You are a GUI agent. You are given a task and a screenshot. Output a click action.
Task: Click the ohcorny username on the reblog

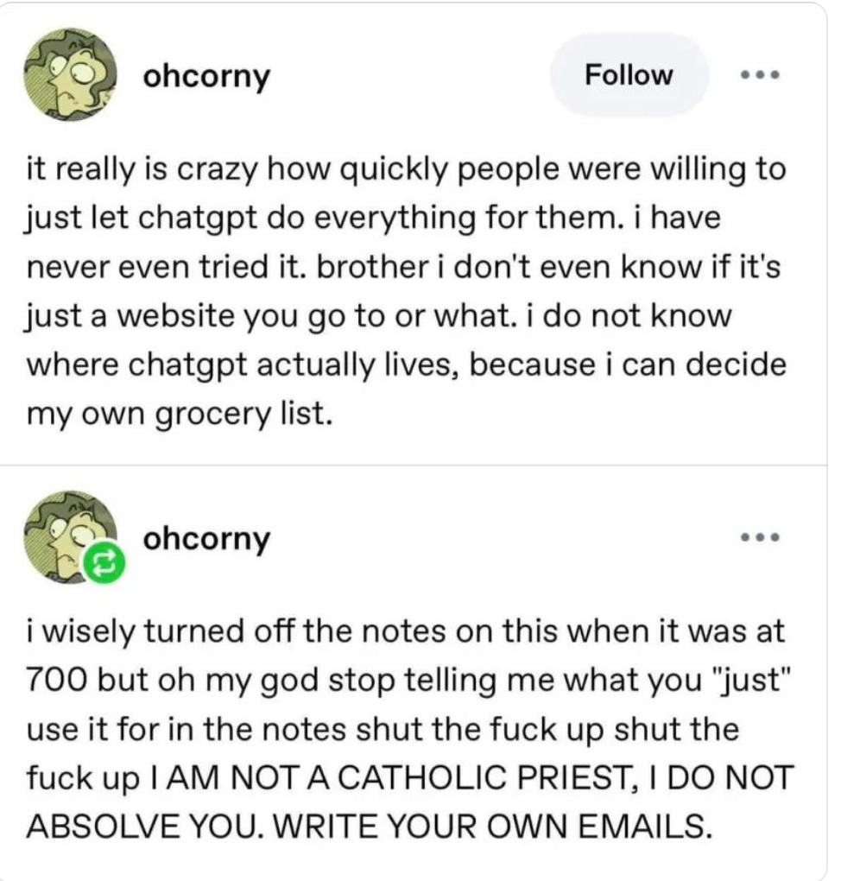click(x=206, y=539)
